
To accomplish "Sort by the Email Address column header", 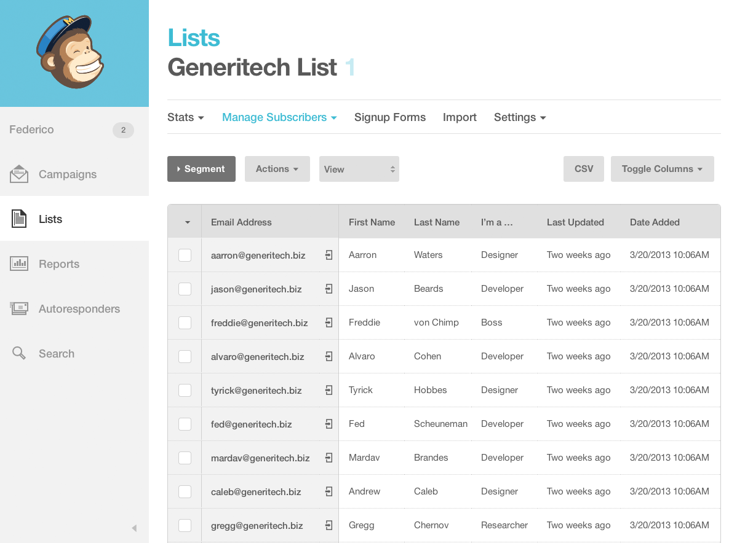I will pos(241,222).
